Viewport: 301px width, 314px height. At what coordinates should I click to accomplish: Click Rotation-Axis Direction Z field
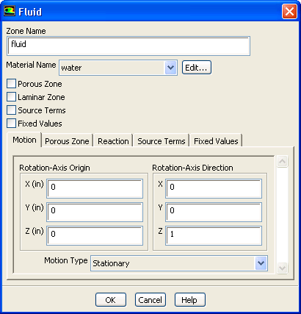[214, 235]
